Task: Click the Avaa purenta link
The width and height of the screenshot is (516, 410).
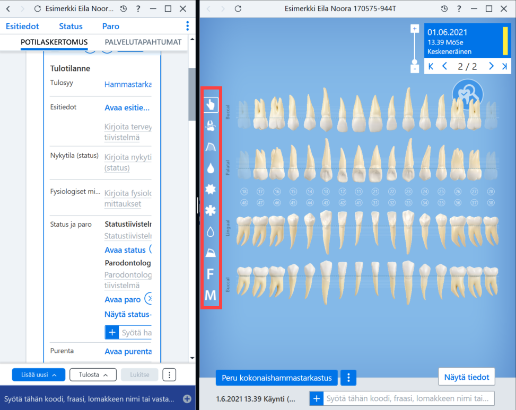Action: click(128, 352)
